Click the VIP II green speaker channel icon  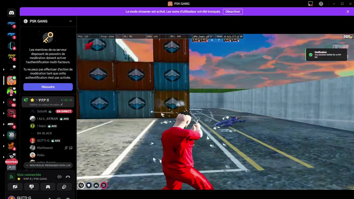tap(26, 100)
